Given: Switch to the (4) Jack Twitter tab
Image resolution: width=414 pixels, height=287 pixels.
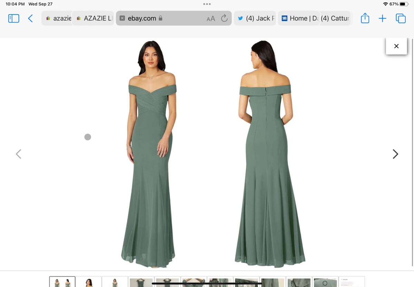Looking at the screenshot, I should tap(255, 18).
